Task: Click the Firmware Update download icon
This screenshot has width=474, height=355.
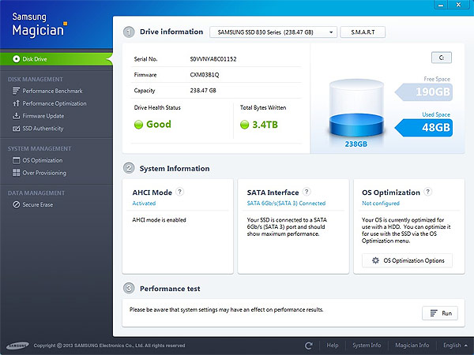Action: [16, 116]
